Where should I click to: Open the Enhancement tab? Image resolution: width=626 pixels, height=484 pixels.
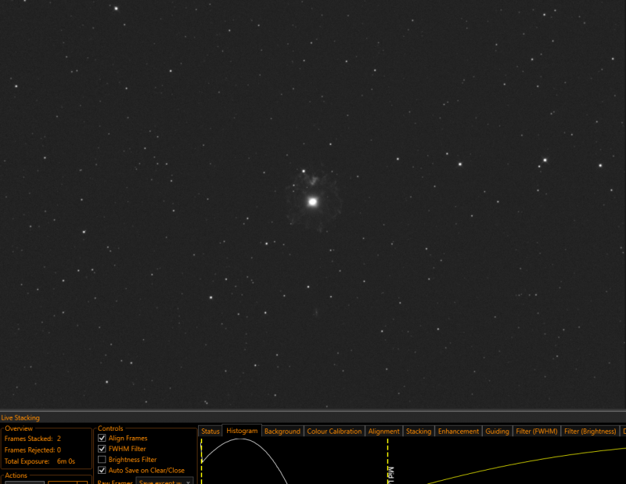point(459,432)
